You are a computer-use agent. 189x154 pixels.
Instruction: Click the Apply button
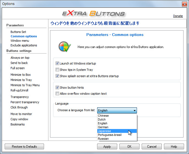pyautogui.click(x=107, y=146)
